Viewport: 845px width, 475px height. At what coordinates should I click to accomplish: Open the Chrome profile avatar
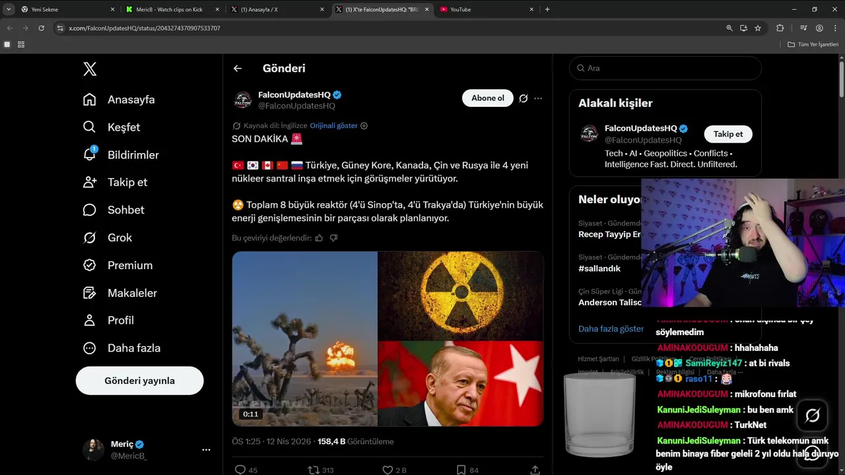[819, 28]
